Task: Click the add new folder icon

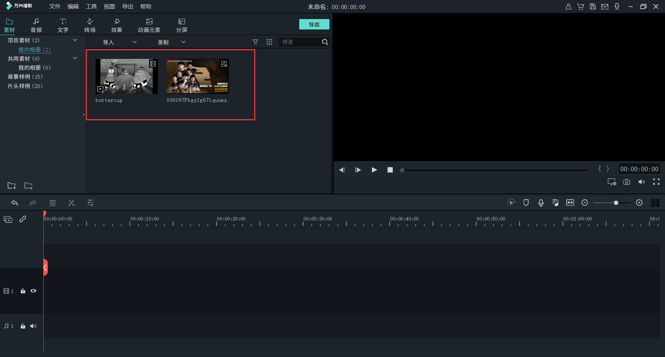Action: point(11,186)
